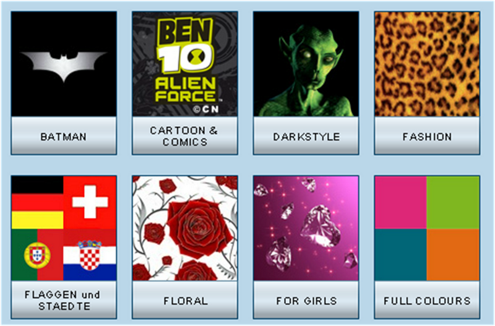Open the Batman logo thumbnail

tap(64, 64)
